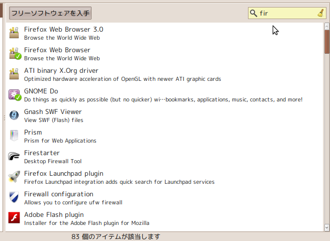
Task: Select the 'Firefox Web Browser 3.0' title
Action: tap(63, 29)
